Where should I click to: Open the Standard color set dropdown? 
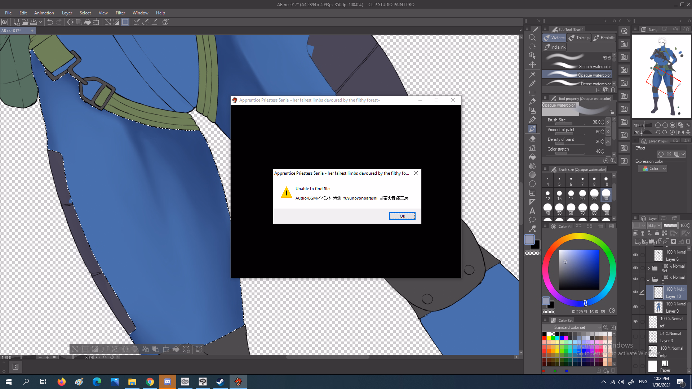pyautogui.click(x=572, y=327)
